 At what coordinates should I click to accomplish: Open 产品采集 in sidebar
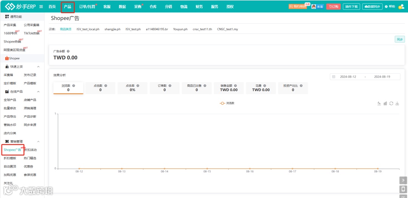pyautogui.click(x=10, y=25)
